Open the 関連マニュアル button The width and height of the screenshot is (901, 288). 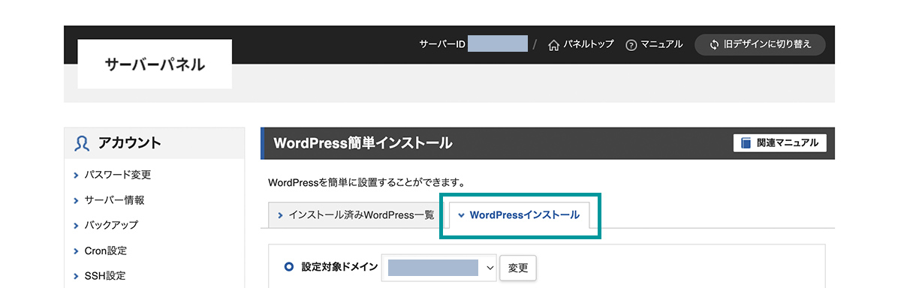point(779,142)
